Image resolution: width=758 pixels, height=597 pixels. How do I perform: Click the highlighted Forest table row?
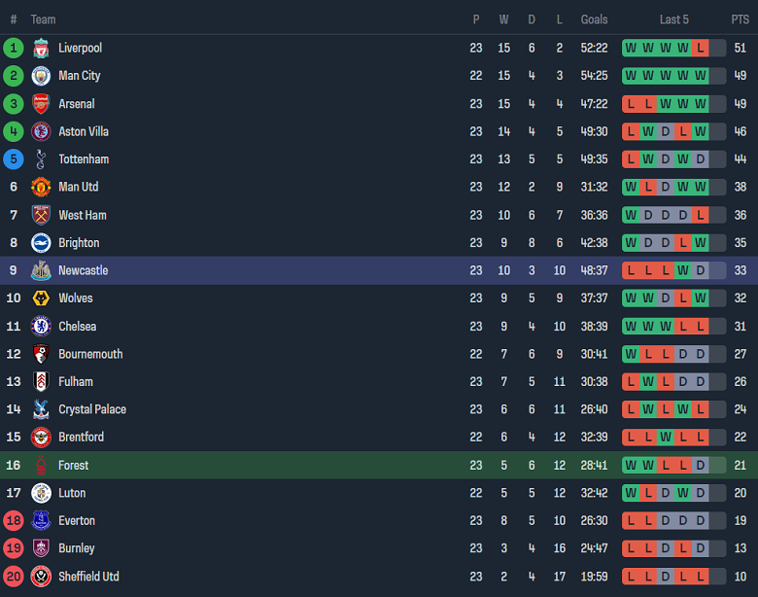coord(379,466)
